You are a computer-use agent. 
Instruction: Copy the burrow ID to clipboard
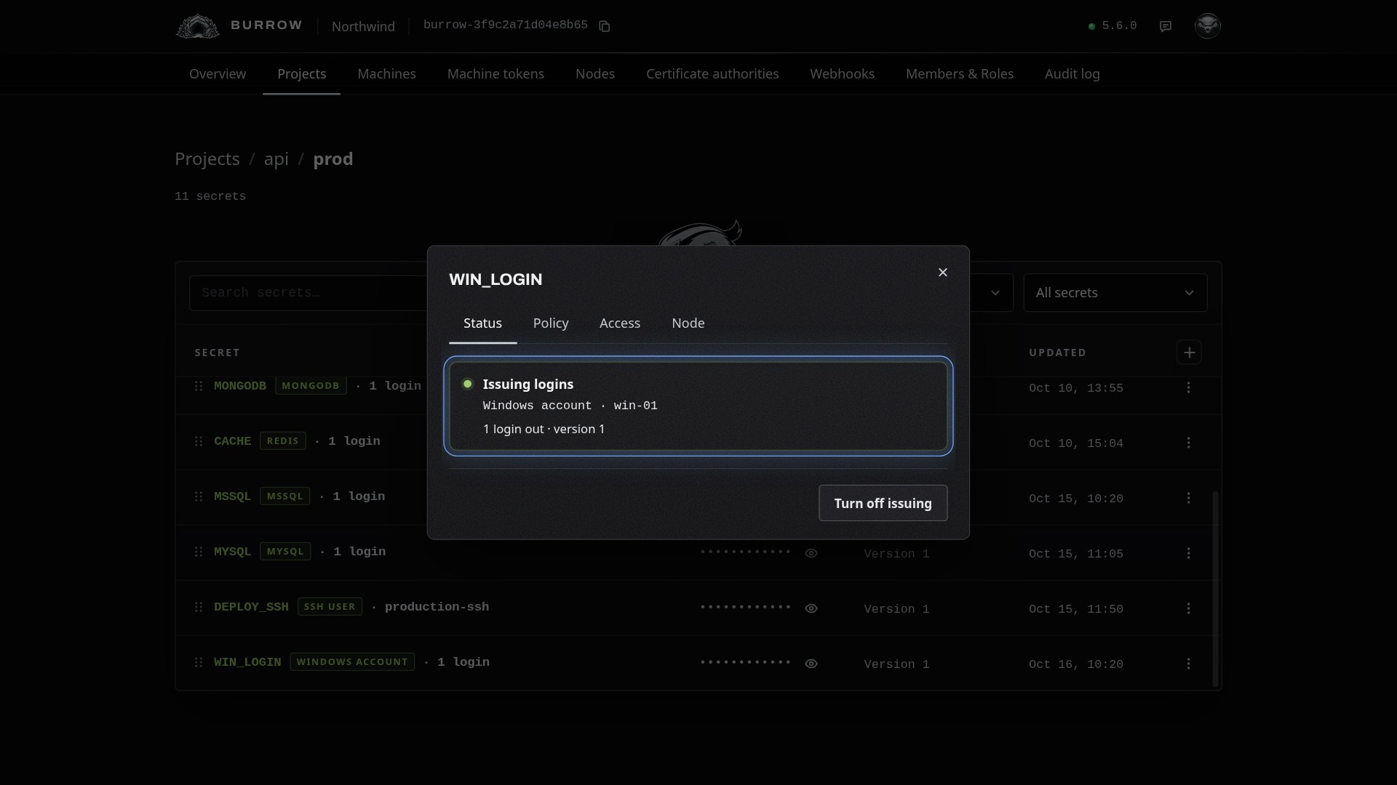pos(604,26)
